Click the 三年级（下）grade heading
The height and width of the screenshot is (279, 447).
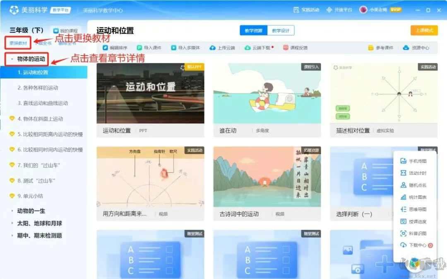[x=26, y=30]
